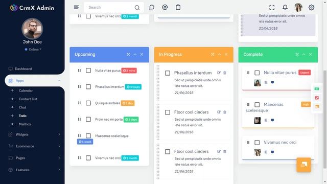Click the page vertical scrollbar
The width and height of the screenshot is (327, 184).
325,119
